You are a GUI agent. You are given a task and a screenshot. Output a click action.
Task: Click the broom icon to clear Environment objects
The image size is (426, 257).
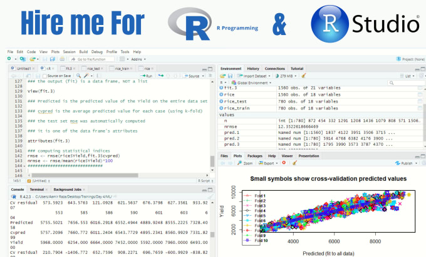tap(304, 76)
